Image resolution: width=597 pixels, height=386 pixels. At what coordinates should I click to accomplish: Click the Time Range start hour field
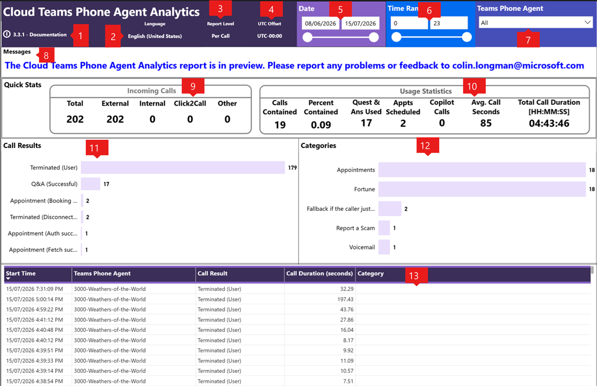click(x=409, y=23)
